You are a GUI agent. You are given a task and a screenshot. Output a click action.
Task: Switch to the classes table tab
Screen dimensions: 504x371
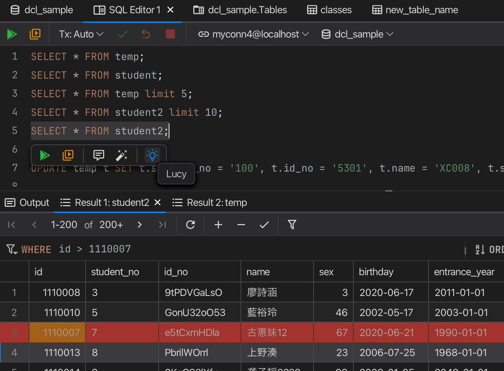[x=329, y=10]
